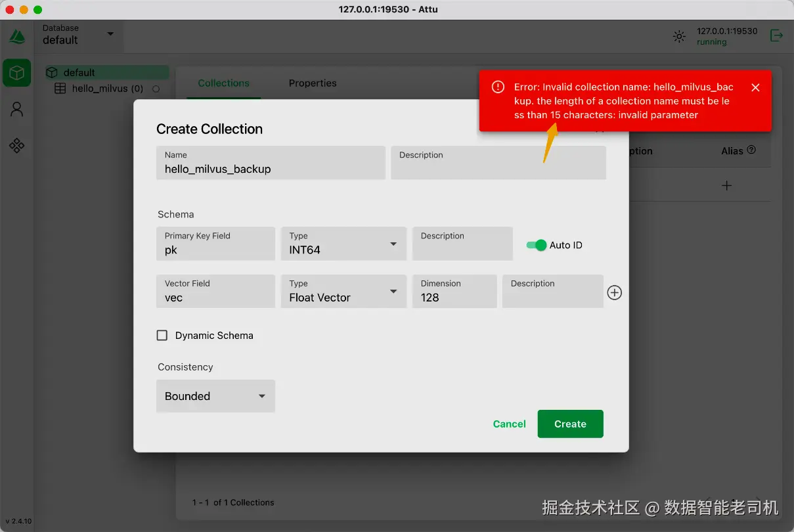The image size is (794, 532).
Task: Click the collection Name input field
Action: click(271, 163)
